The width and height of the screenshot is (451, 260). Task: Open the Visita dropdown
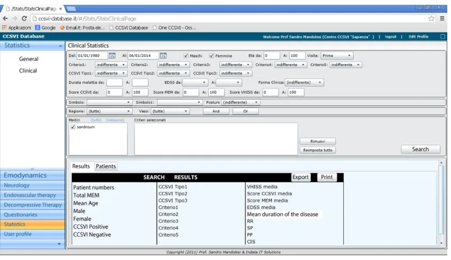337,55
